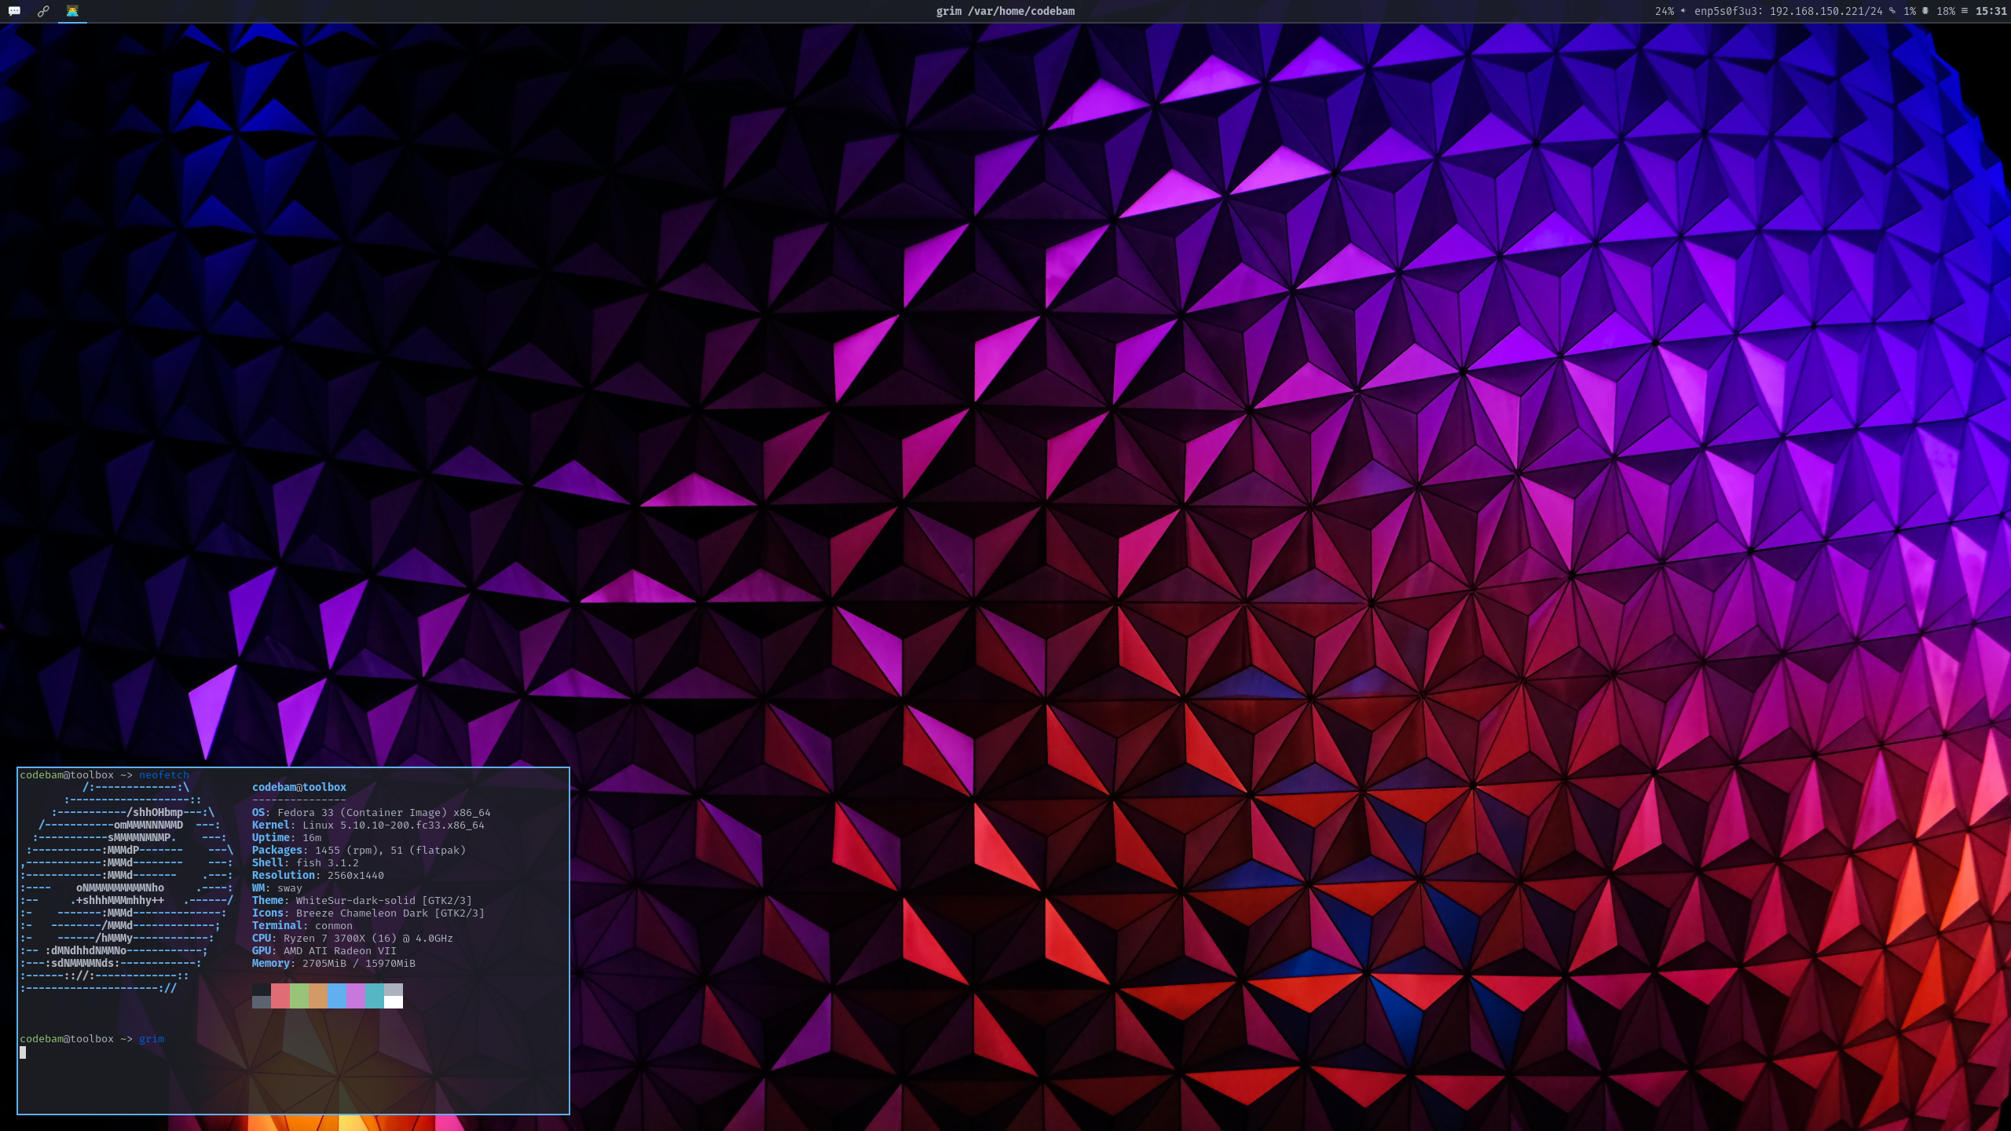
Task: Click the window title grim /var/home/codebam
Action: [x=1005, y=10]
